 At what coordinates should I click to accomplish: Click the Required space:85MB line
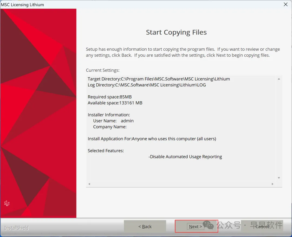coord(110,97)
